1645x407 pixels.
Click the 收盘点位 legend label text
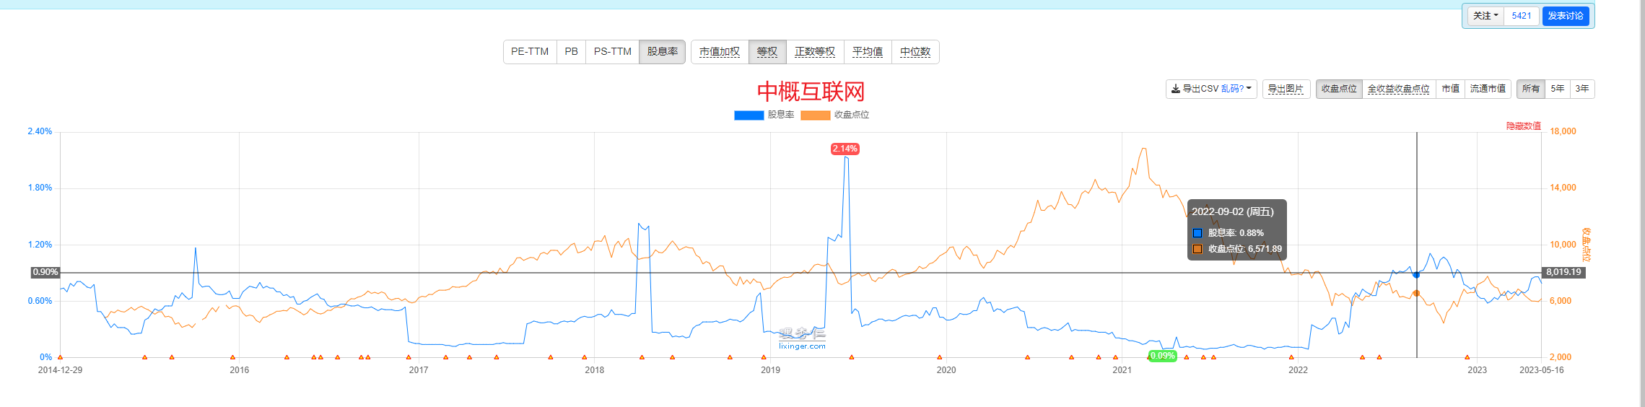[x=852, y=115]
